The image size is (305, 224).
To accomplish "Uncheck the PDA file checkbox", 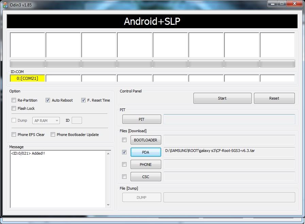I will point(124,152).
